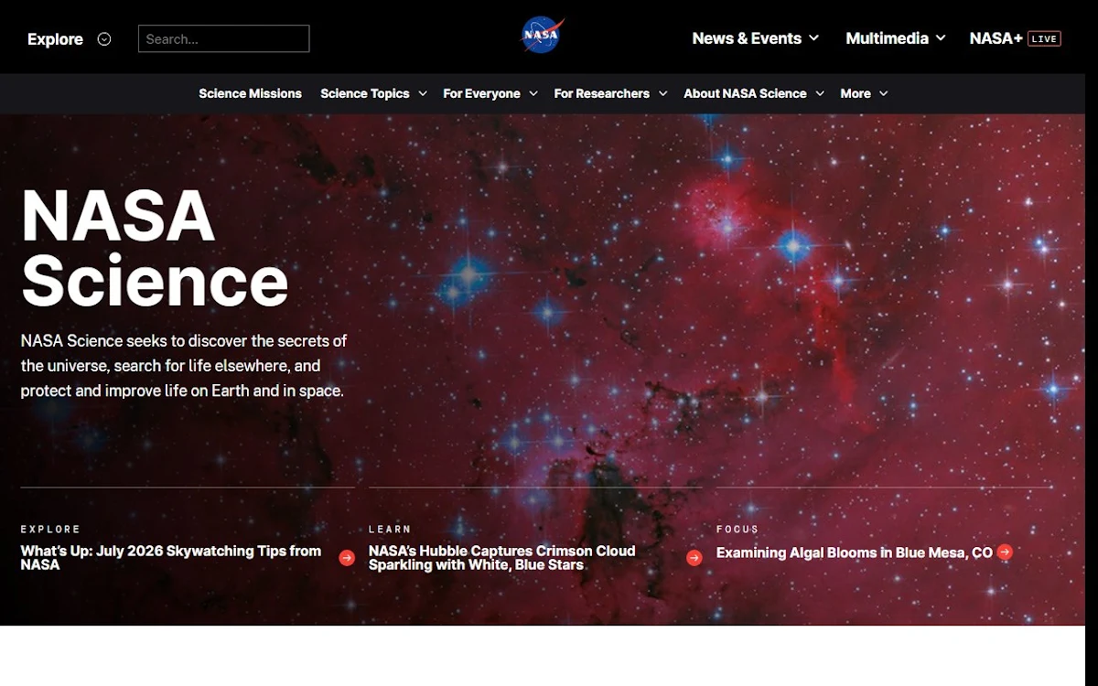Open the Explore circle chevron icon
Screen dimensions: 1098x686
[x=104, y=39]
